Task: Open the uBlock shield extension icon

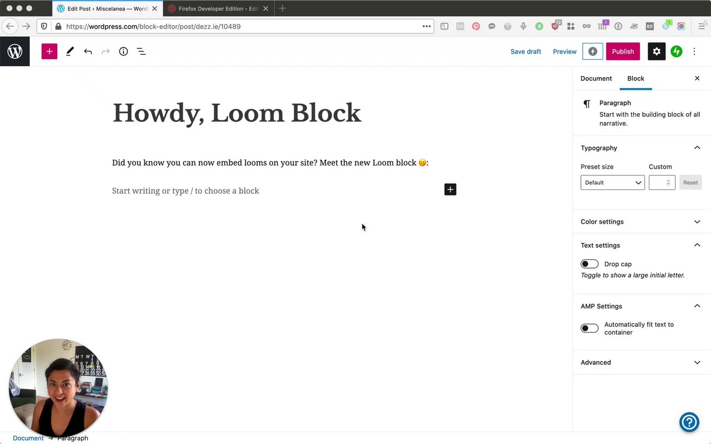Action: 555,26
